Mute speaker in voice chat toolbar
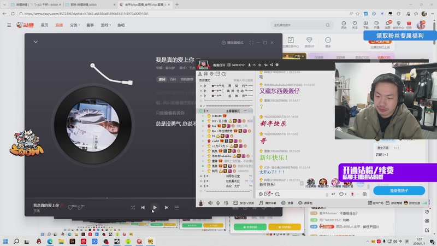This screenshot has width=437, height=246. 210,203
